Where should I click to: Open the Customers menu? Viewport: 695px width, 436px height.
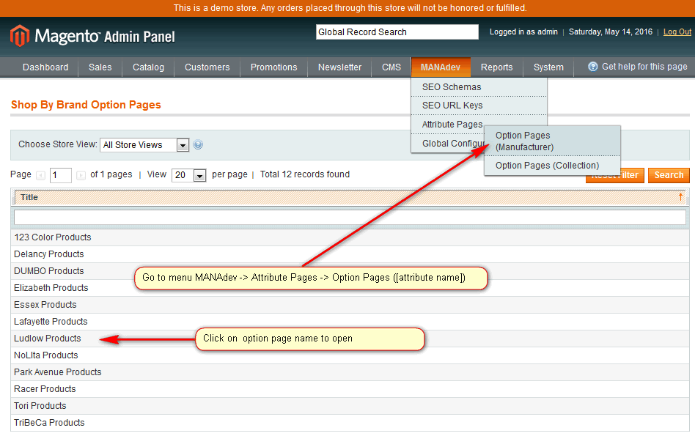click(207, 67)
